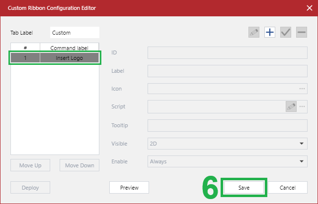Browse for script file with ellipsis button
The width and height of the screenshot is (318, 204).
click(x=302, y=106)
